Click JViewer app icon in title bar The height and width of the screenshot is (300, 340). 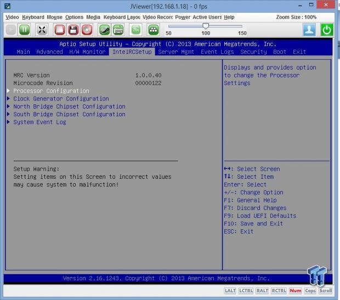[7, 6]
